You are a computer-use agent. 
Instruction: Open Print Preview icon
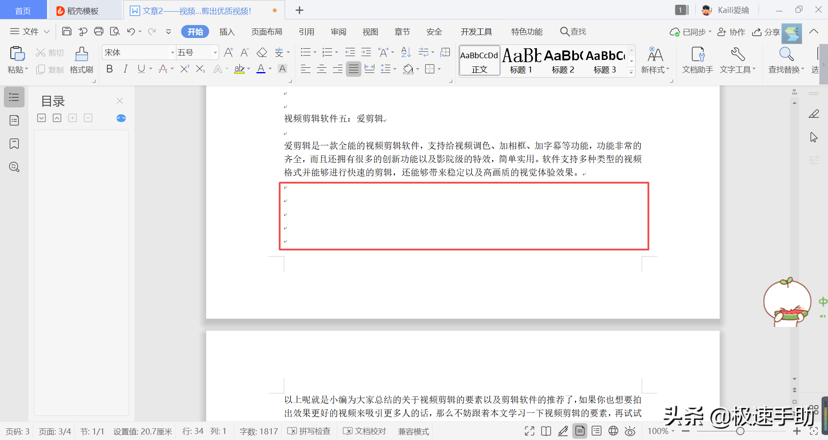tap(115, 31)
